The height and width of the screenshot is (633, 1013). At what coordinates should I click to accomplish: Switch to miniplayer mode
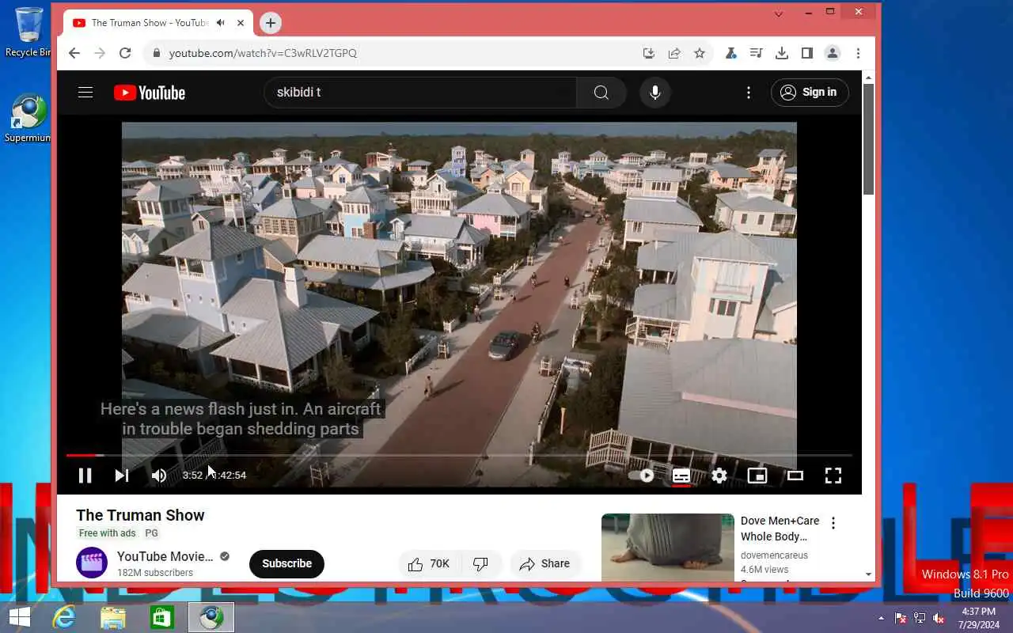click(x=757, y=476)
